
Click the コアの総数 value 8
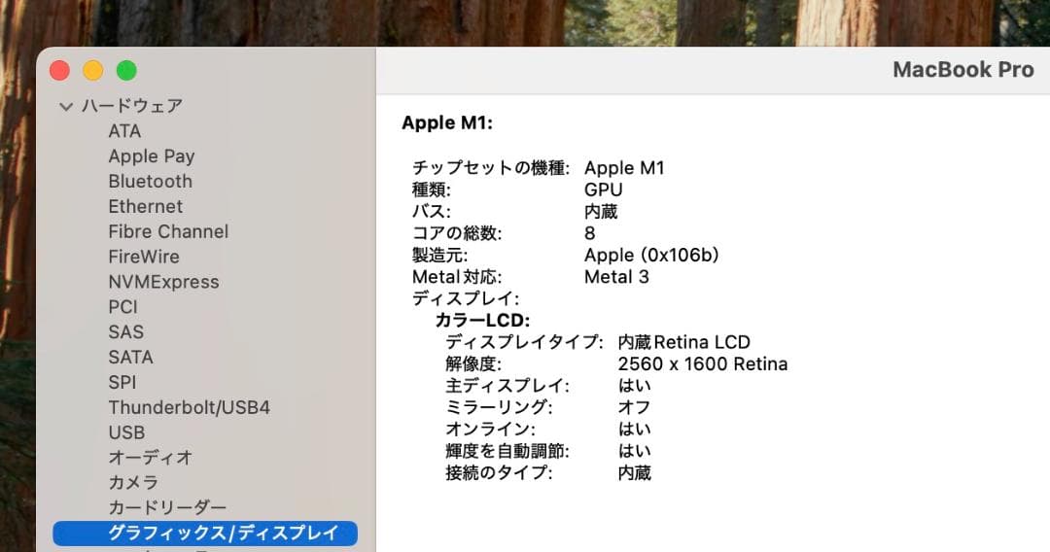[589, 233]
